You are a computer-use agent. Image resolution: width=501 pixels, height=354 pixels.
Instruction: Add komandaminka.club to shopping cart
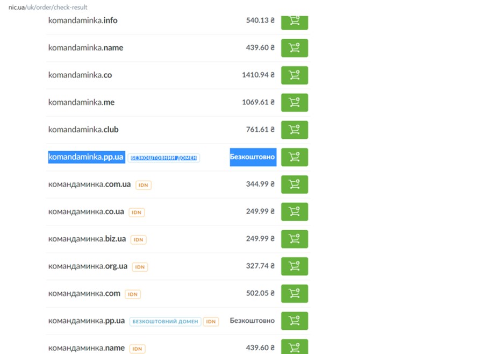[x=294, y=130]
